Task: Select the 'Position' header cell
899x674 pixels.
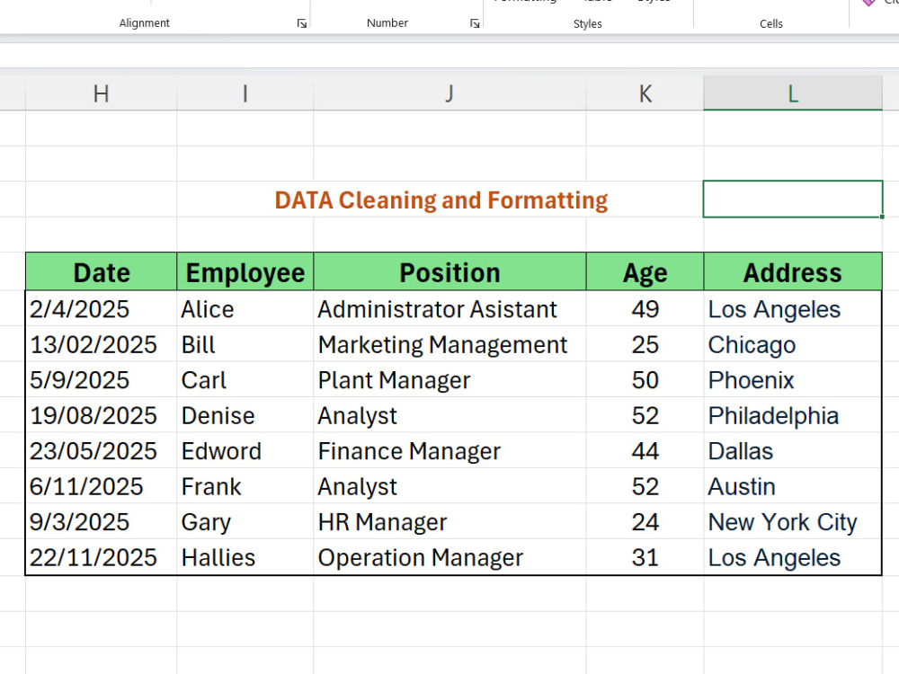Action: pos(450,271)
